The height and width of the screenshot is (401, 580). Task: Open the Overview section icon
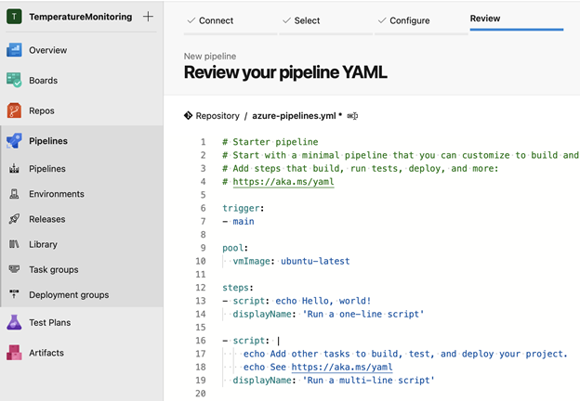14,50
